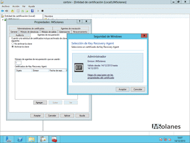Image resolution: width=190 pixels, height=143 pixels.
Task: Click the gray Forward arrow in toolbar
Action: [x=6, y=11]
